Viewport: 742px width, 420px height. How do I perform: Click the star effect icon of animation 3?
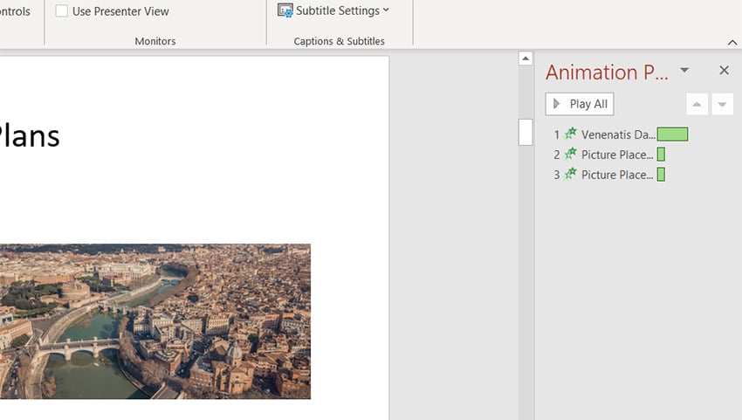[571, 175]
